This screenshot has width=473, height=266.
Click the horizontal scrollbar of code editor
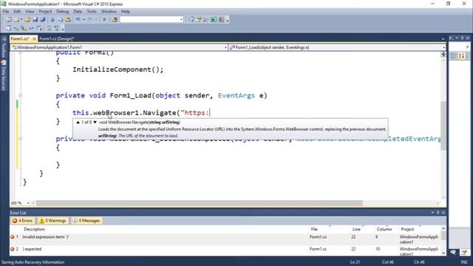pos(199,203)
